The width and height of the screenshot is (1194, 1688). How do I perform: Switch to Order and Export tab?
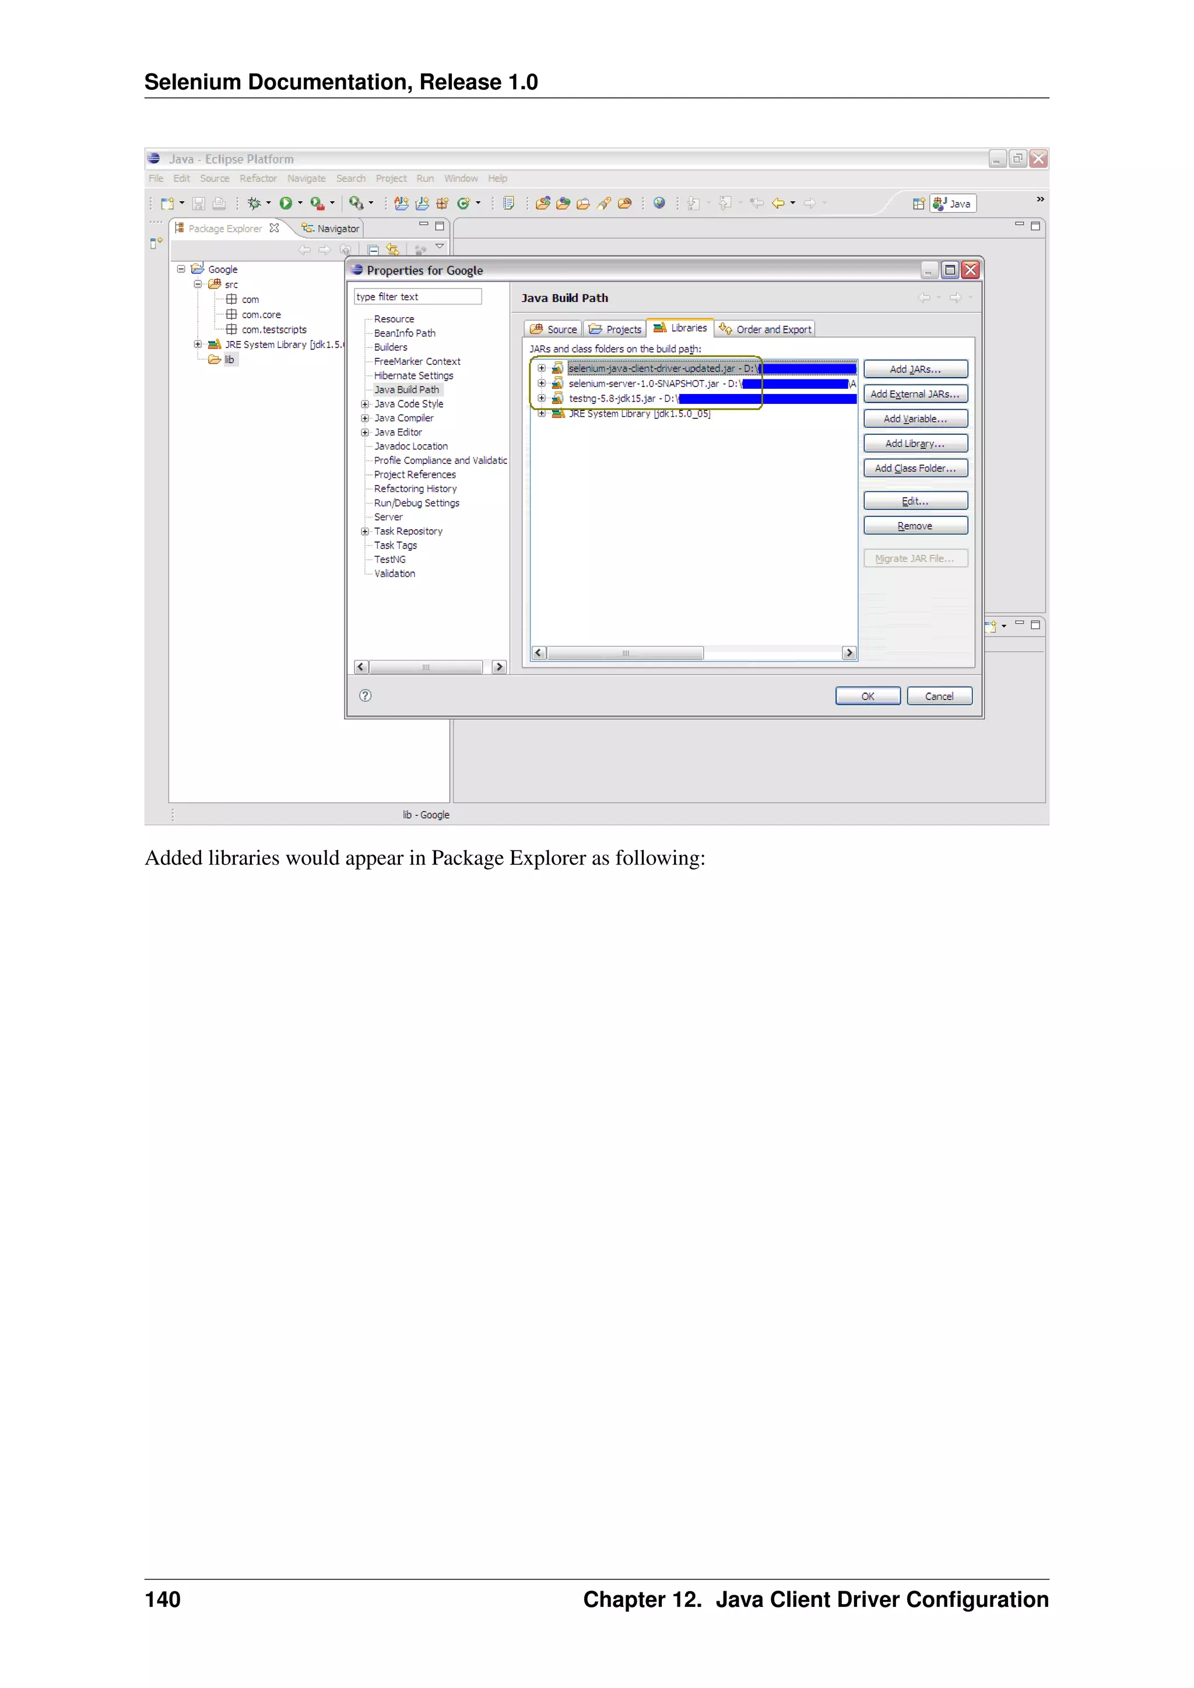765,329
